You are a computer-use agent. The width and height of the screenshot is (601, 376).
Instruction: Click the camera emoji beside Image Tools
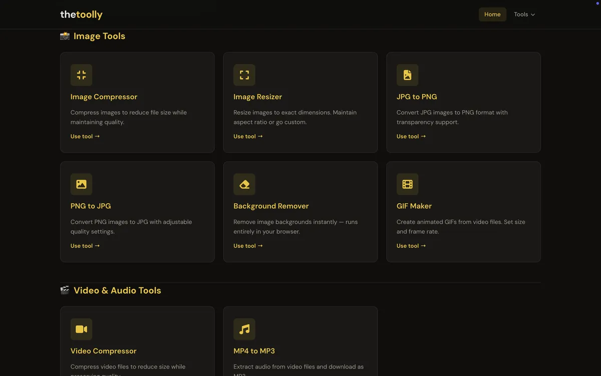pyautogui.click(x=65, y=36)
